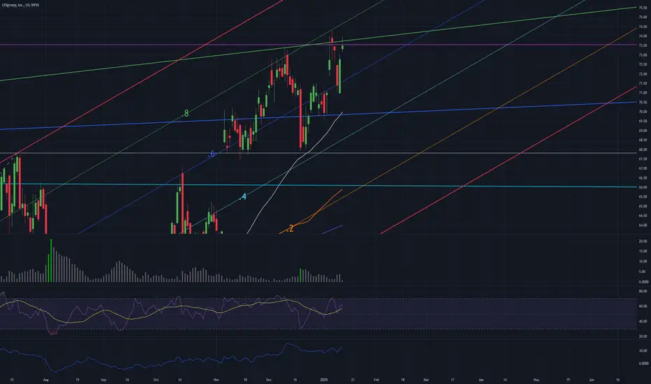Click the Aug date label

(45, 380)
